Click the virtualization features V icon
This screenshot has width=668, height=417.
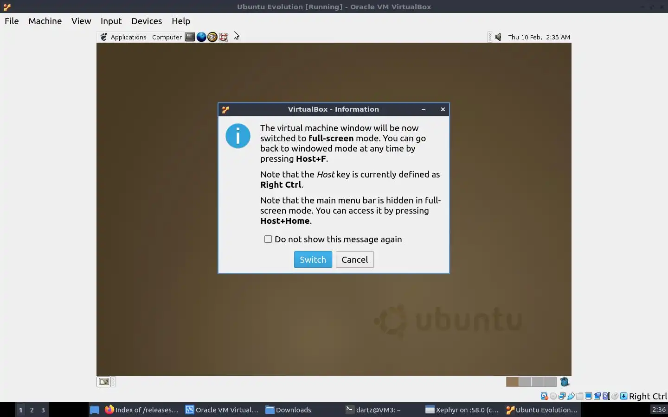click(x=606, y=396)
